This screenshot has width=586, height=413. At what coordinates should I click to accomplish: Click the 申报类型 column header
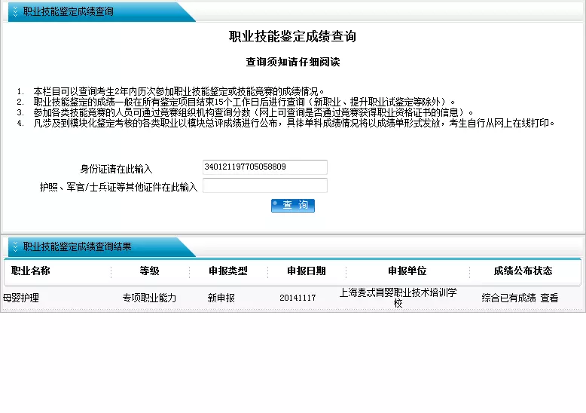(228, 271)
